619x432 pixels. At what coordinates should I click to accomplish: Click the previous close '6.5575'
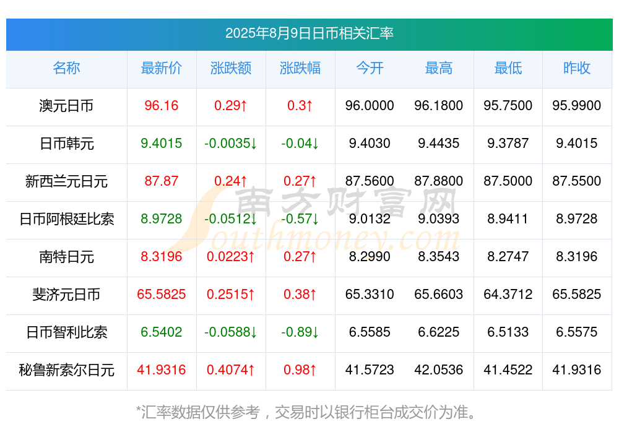click(577, 332)
